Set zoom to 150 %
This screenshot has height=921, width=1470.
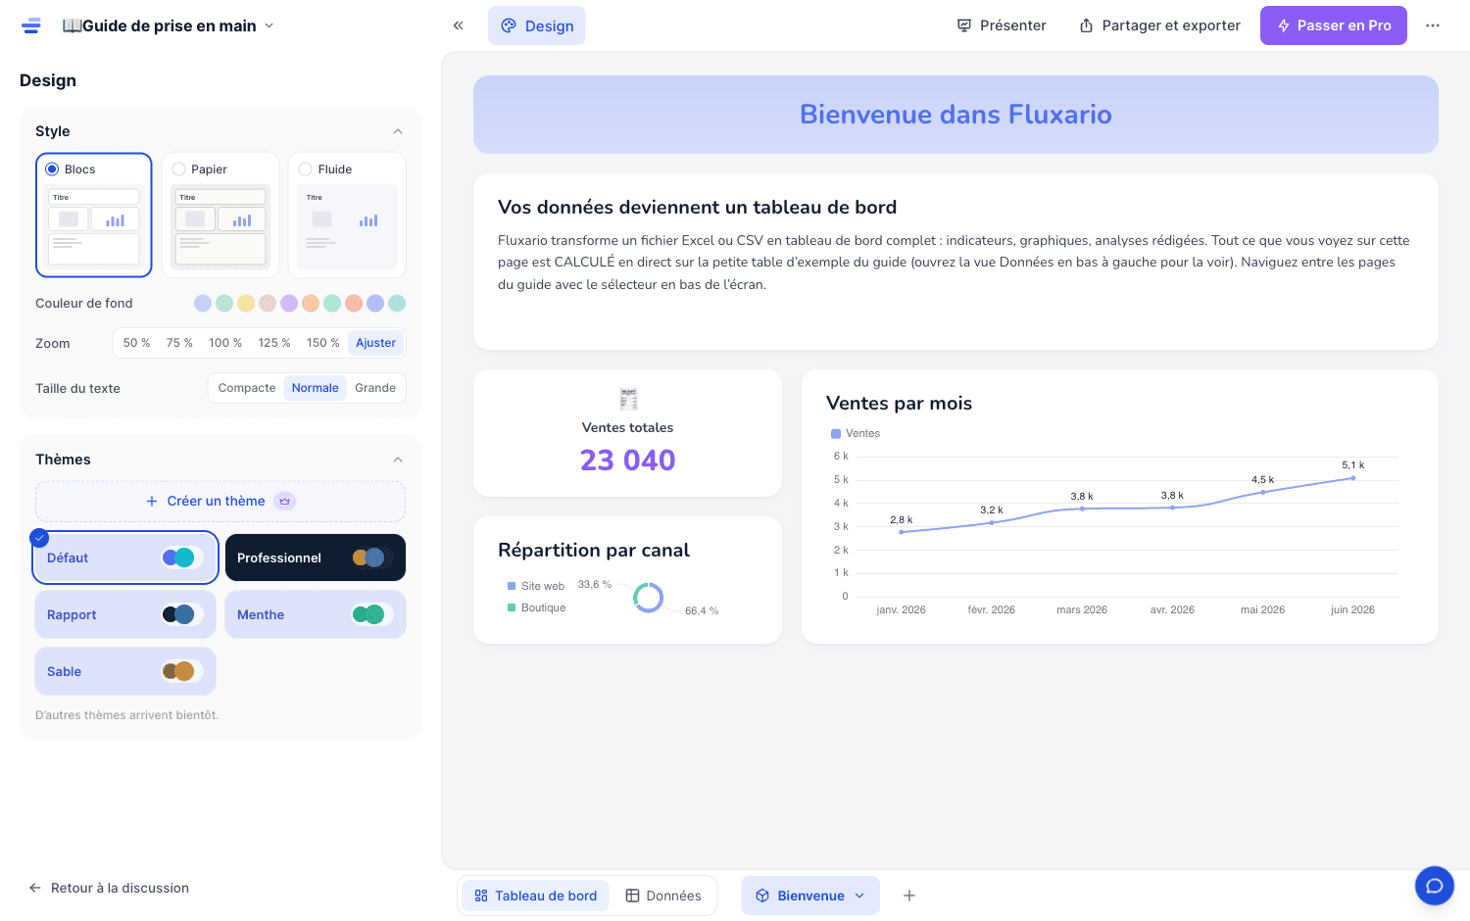coord(323,343)
